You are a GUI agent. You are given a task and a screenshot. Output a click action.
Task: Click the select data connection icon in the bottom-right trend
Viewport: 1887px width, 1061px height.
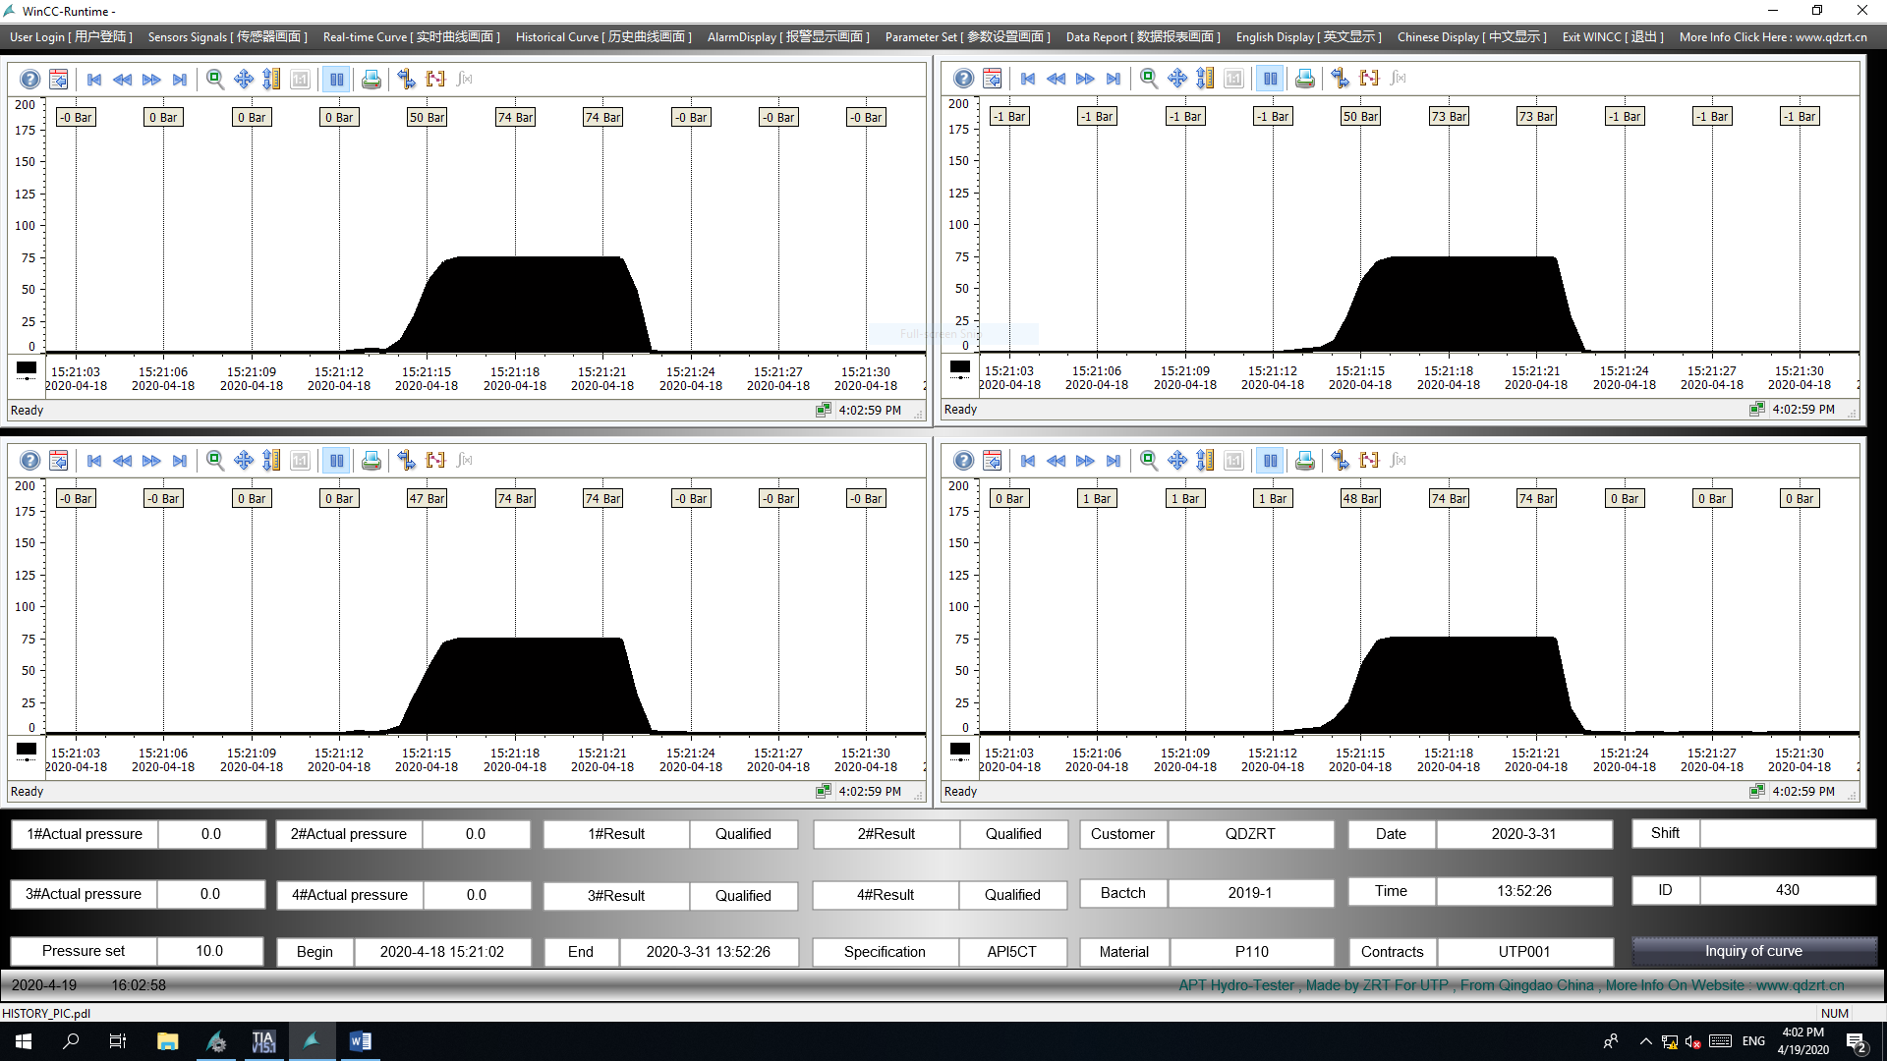pos(1341,461)
